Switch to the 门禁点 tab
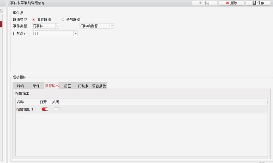Viewport: 273px width, 163px height. (83, 86)
